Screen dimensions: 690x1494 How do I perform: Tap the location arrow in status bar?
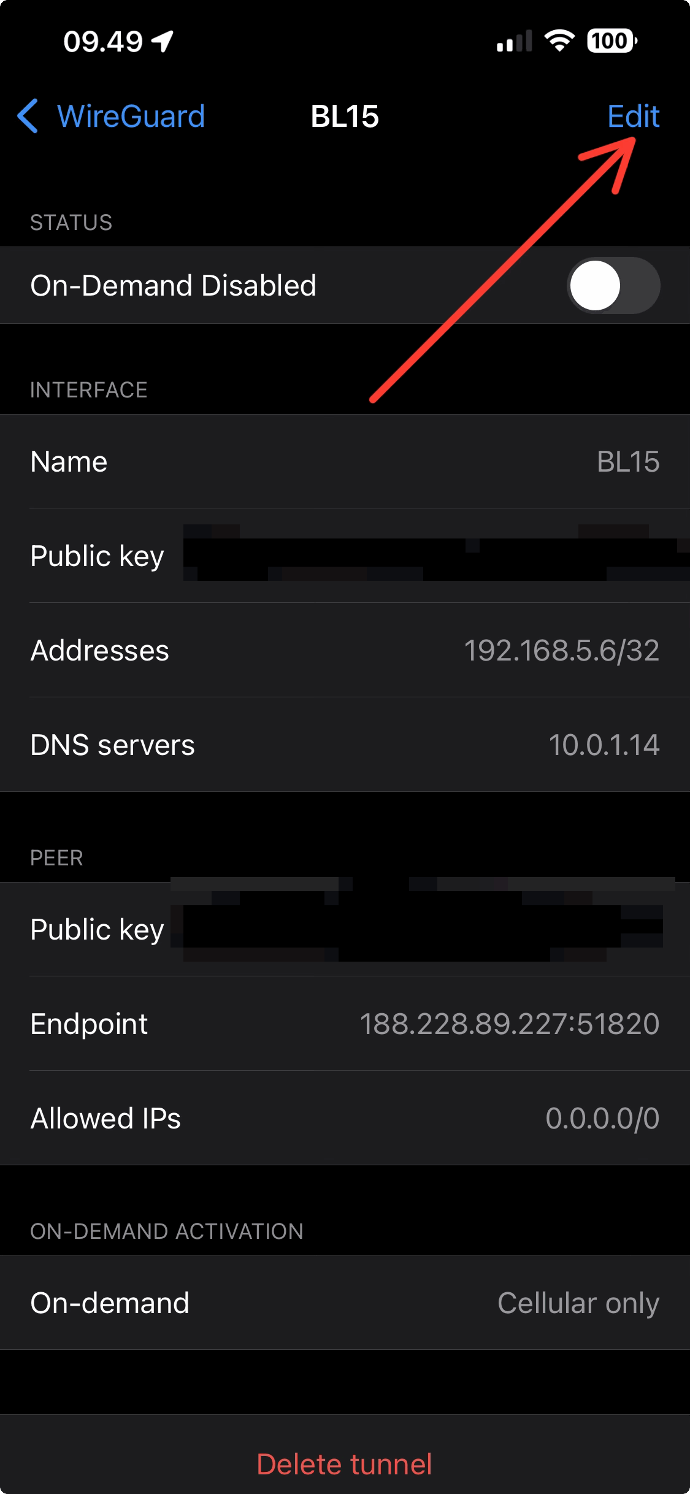[163, 42]
